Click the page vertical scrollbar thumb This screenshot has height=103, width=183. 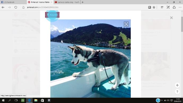tap(182, 24)
